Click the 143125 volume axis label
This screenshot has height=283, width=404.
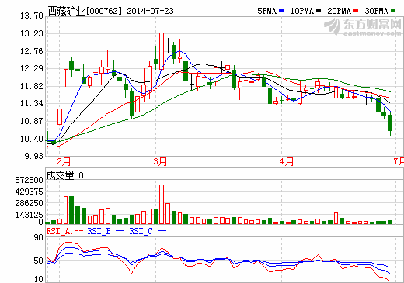[x=29, y=215]
